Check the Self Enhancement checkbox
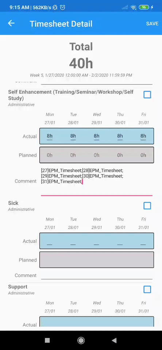Screen dimensions: 162x350 pyautogui.click(x=147, y=95)
